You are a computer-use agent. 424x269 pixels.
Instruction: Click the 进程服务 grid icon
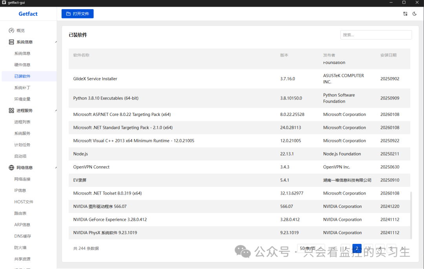[11, 110]
